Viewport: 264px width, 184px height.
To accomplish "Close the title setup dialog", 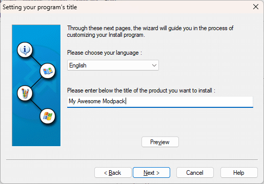I will click(256, 7).
